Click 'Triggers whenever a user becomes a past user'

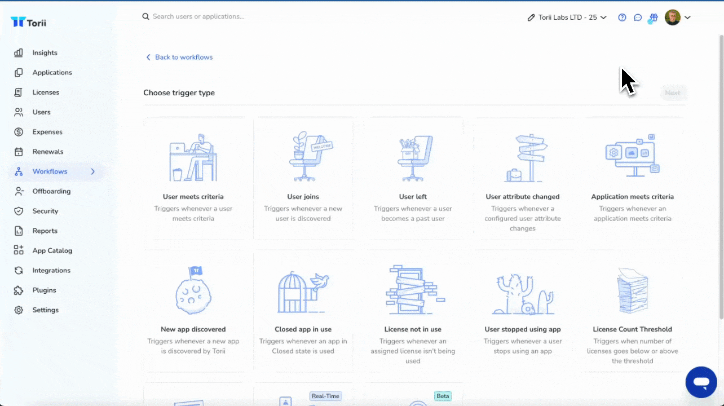(x=413, y=214)
